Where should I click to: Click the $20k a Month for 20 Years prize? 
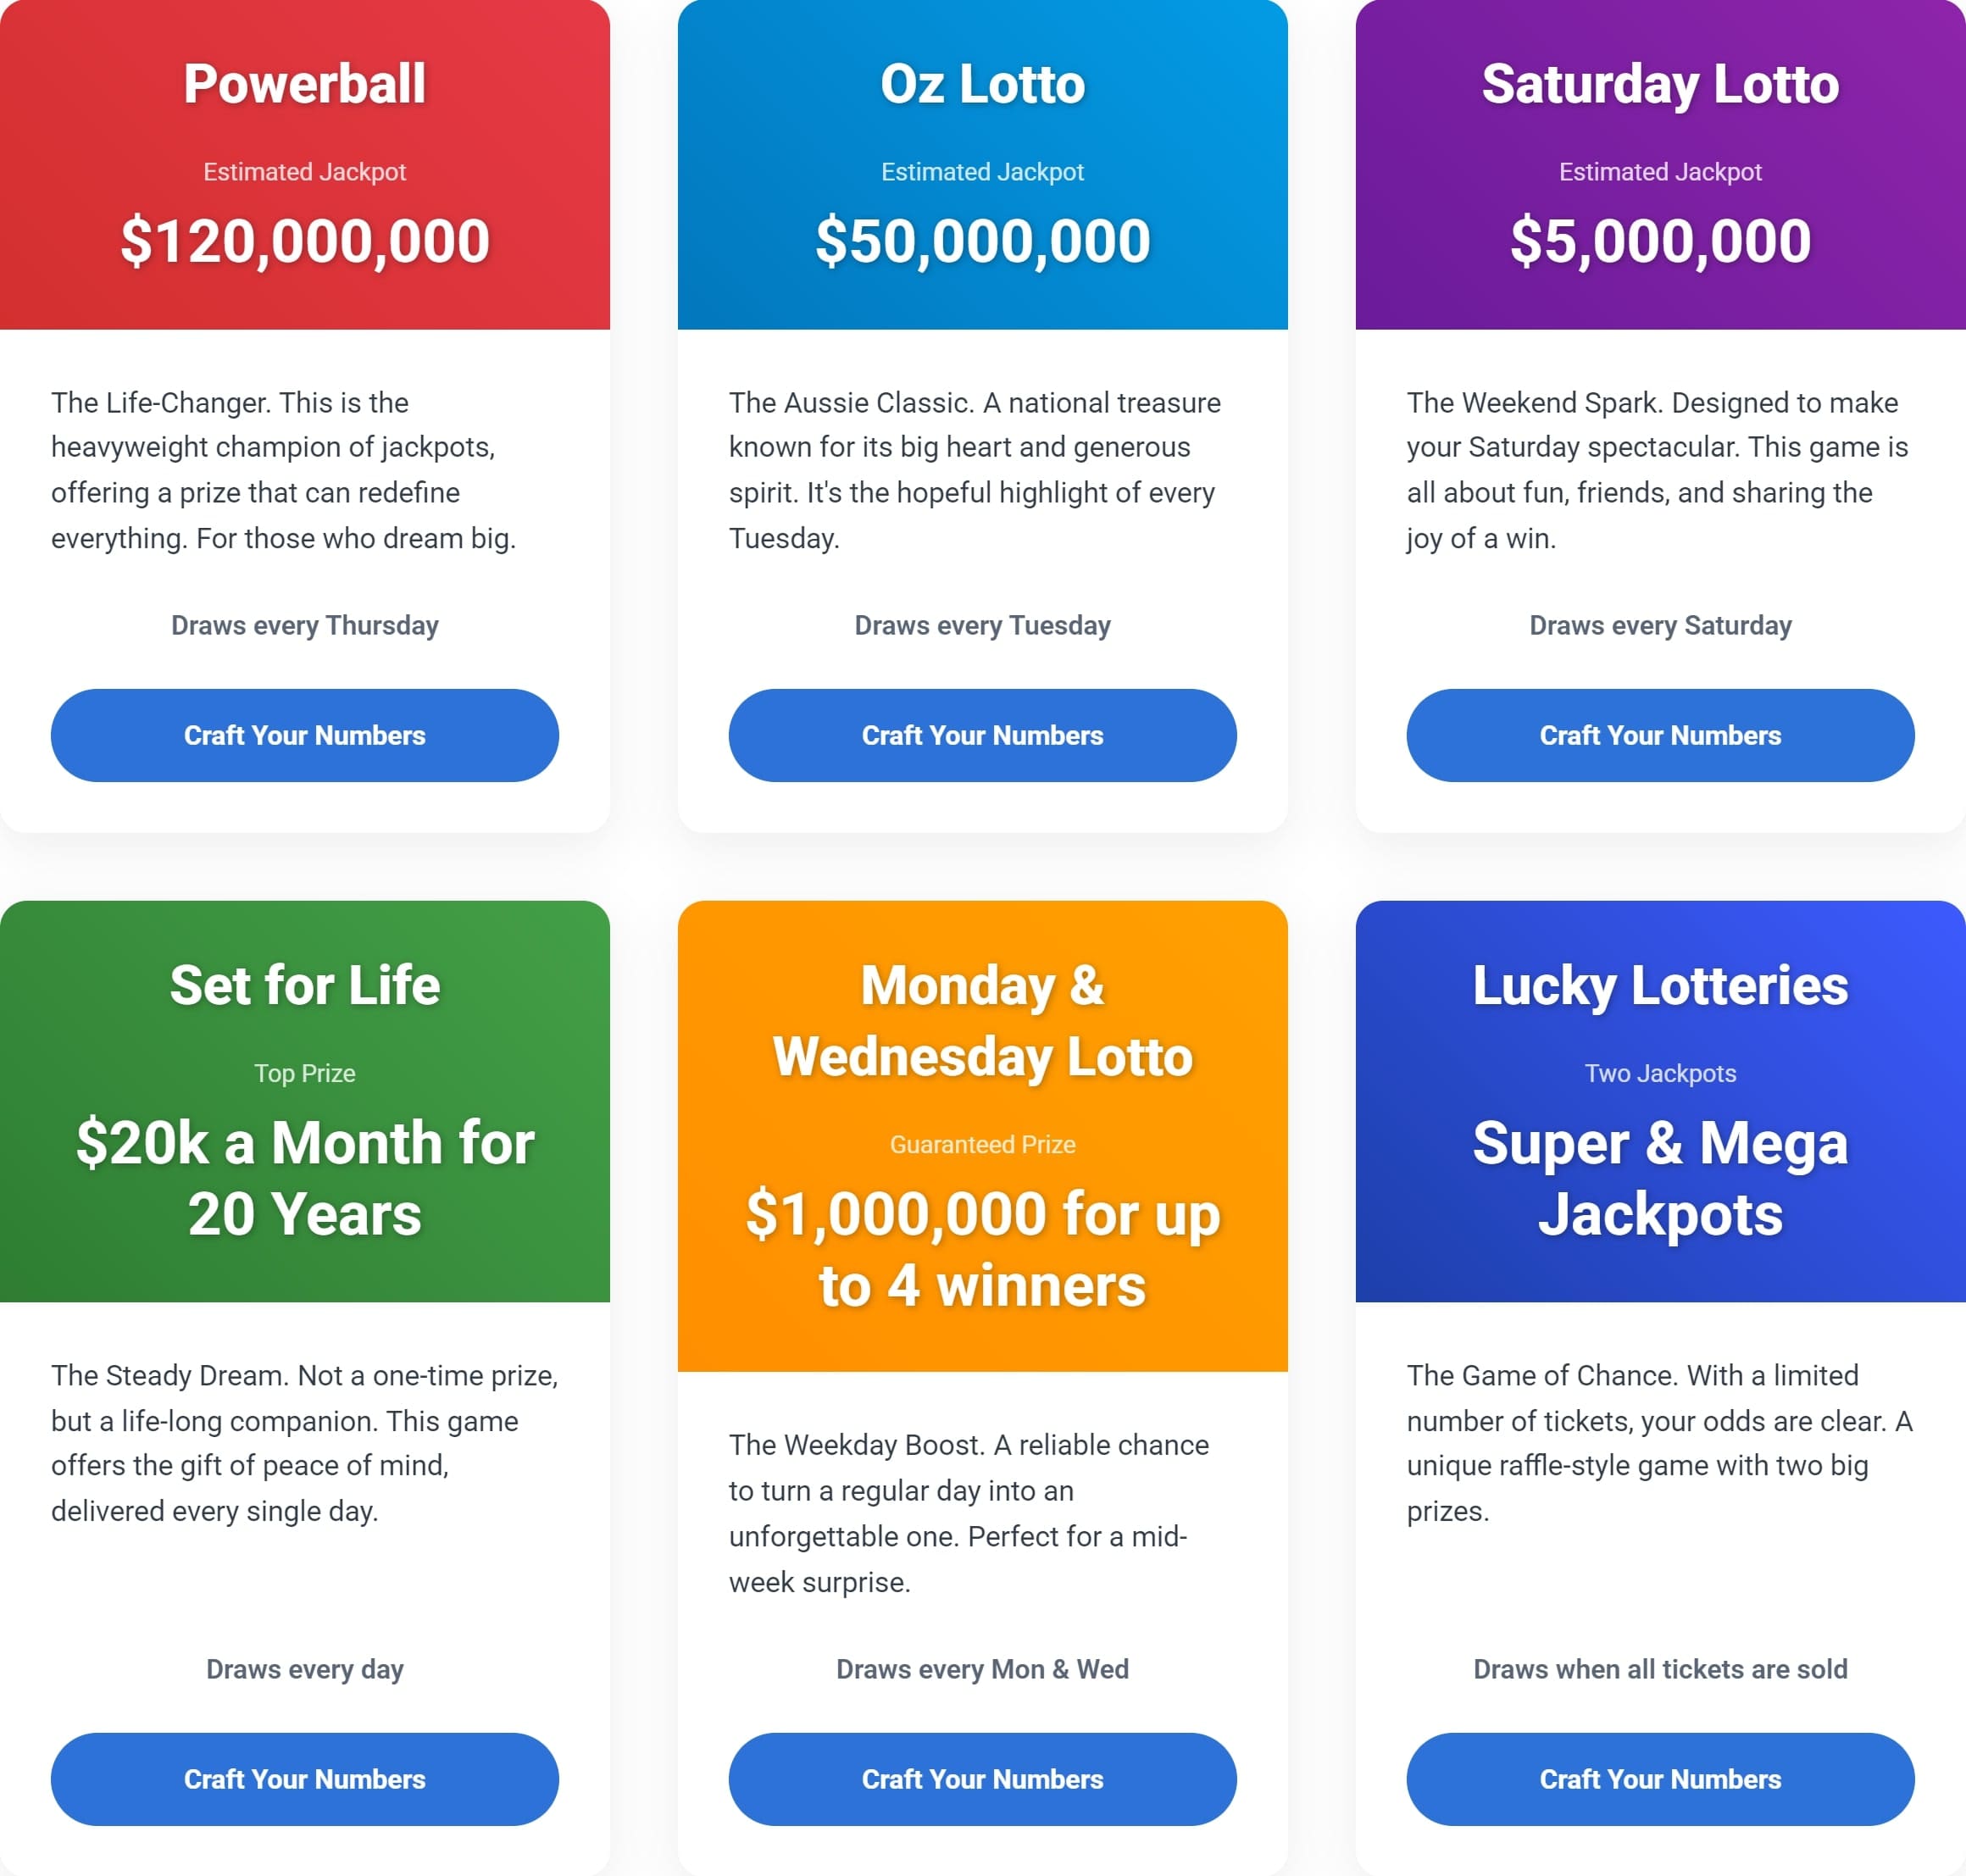tap(305, 1178)
